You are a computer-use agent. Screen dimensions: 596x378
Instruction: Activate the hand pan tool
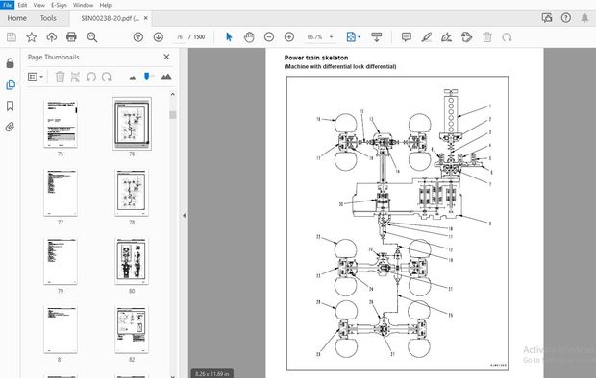click(249, 37)
